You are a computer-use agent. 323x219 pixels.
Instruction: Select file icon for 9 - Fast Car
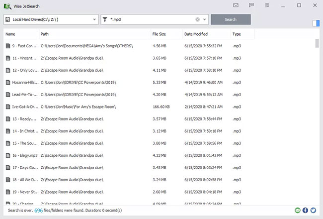pyautogui.click(x=8, y=46)
